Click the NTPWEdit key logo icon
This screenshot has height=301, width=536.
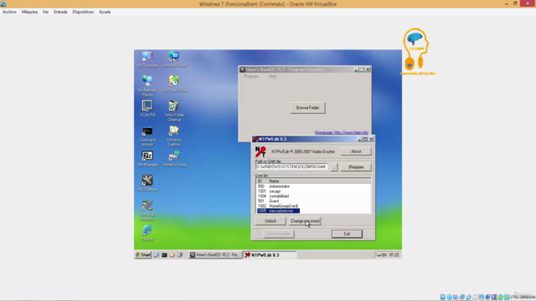click(x=260, y=151)
